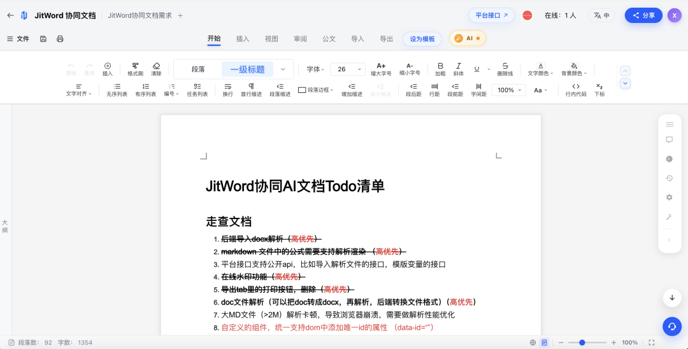Open the 100% line spacing dropdown

508,90
